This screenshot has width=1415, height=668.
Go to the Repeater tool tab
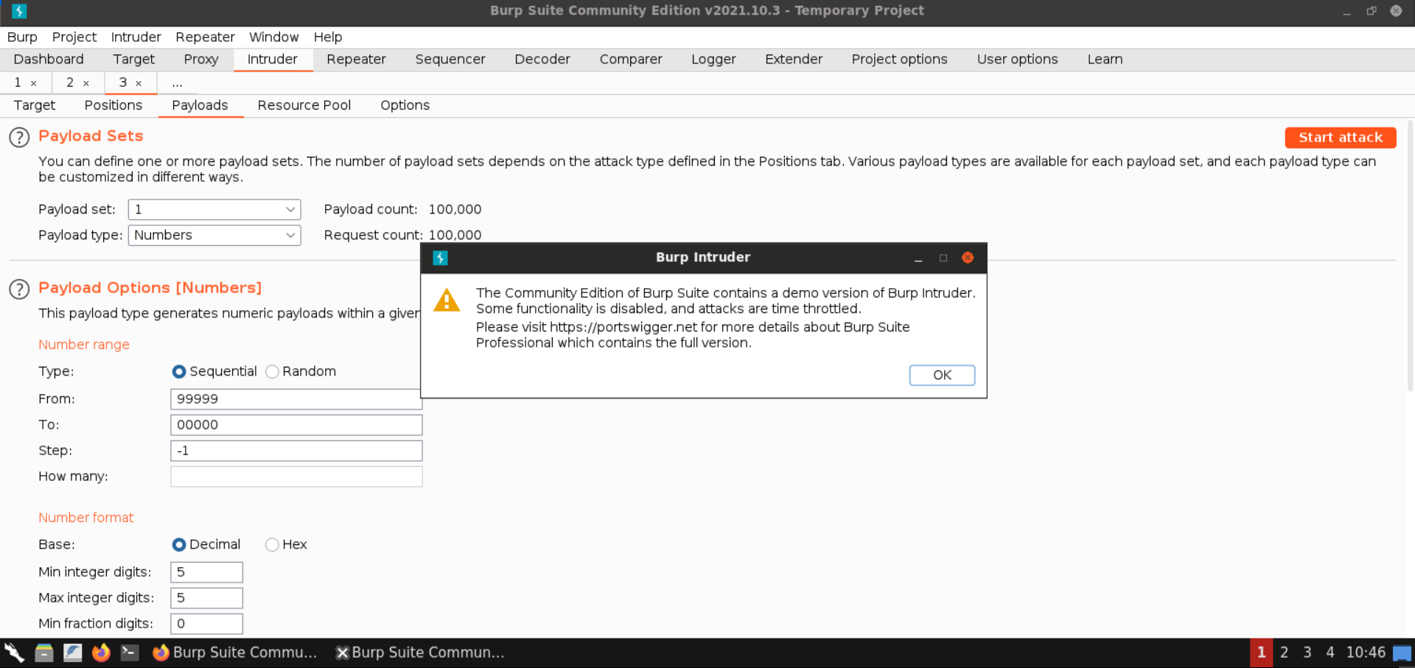(356, 60)
